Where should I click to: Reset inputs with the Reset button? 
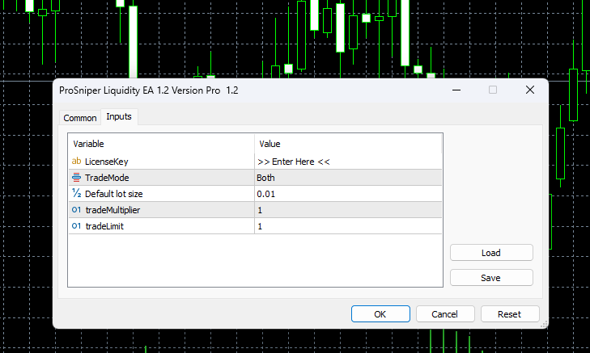(x=509, y=313)
